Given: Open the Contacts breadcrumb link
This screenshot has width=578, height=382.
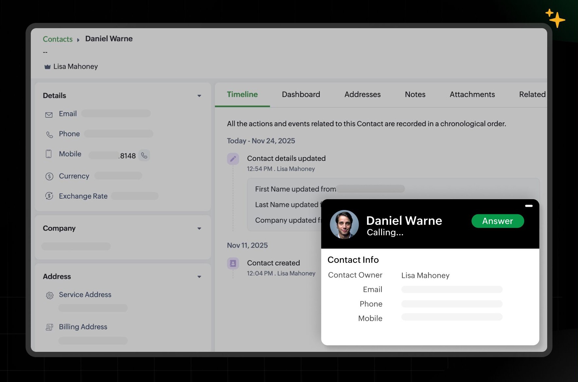Looking at the screenshot, I should pyautogui.click(x=58, y=39).
